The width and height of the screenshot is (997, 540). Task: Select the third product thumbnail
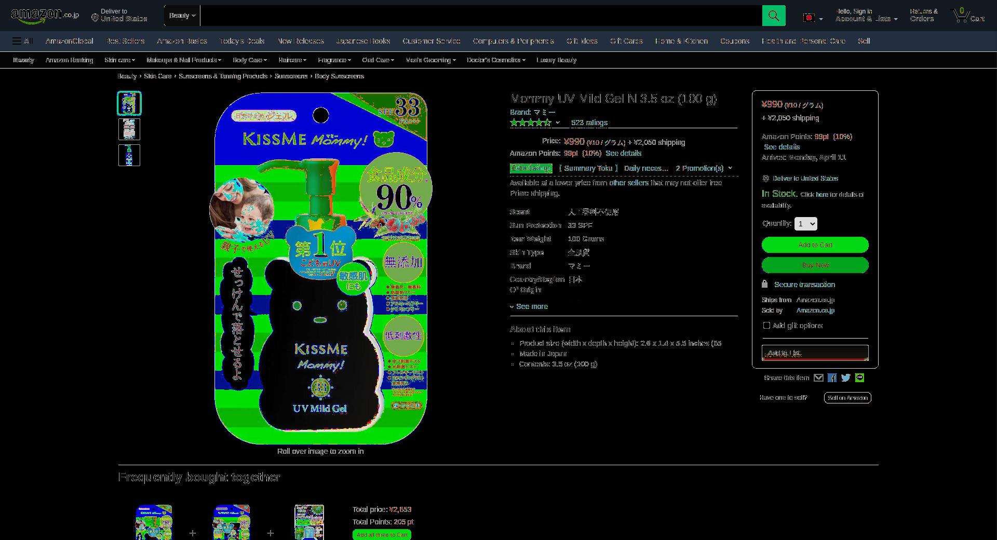pos(129,155)
